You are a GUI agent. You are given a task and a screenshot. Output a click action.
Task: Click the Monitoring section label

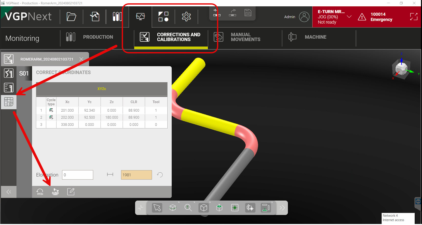(x=22, y=38)
